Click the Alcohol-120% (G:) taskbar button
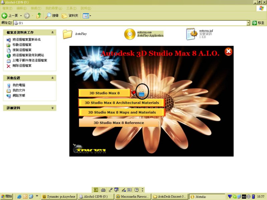This screenshot has height=200, width=267. (96, 197)
